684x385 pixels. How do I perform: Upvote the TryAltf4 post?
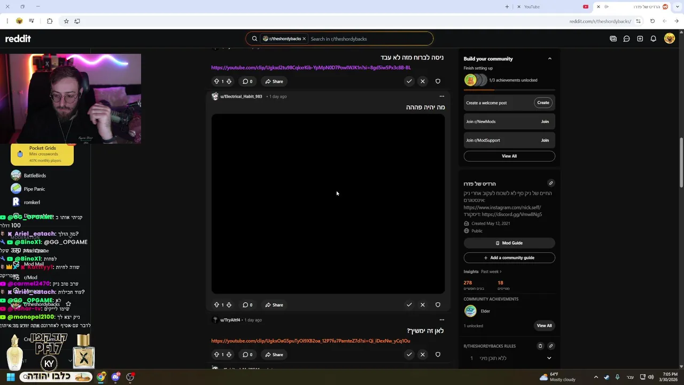pos(216,355)
